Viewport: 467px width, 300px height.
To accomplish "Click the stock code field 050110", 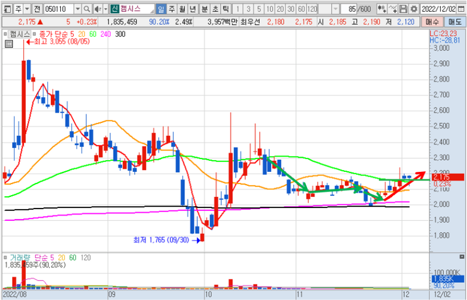I will click(59, 9).
